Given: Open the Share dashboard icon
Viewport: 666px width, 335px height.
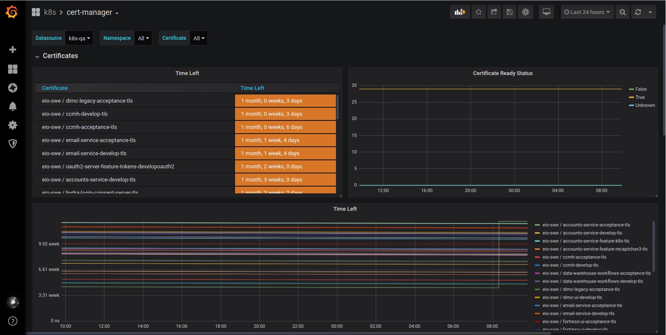Looking at the screenshot, I should [494, 12].
